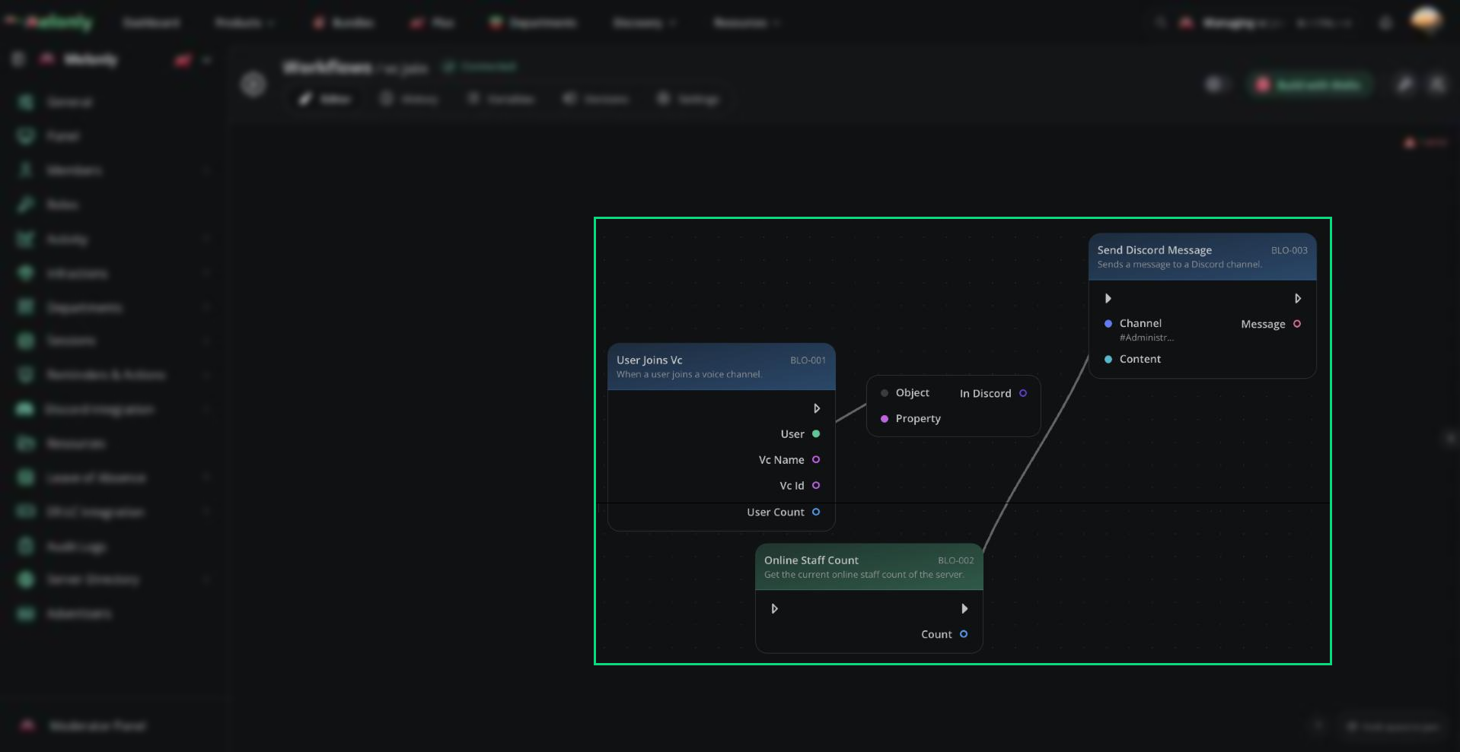Click the Vc Name output port
This screenshot has height=752, width=1460.
pyautogui.click(x=816, y=460)
